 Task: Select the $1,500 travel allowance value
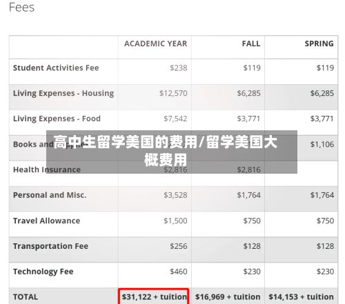pyautogui.click(x=175, y=221)
